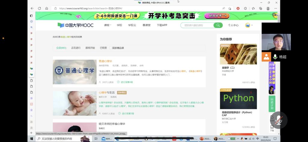The height and width of the screenshot is (142, 308).
Task: Open Collections icon in browser toolbar
Action: pos(261,8)
